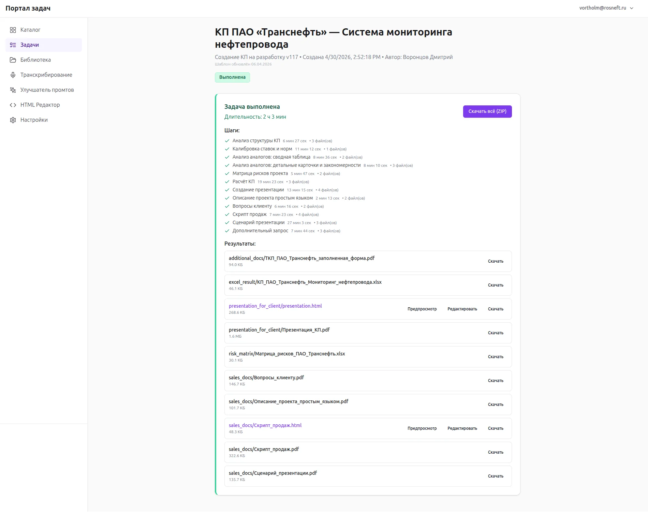Screen dimensions: 648x513
Task: Download presentation.html file
Action: click(x=496, y=309)
